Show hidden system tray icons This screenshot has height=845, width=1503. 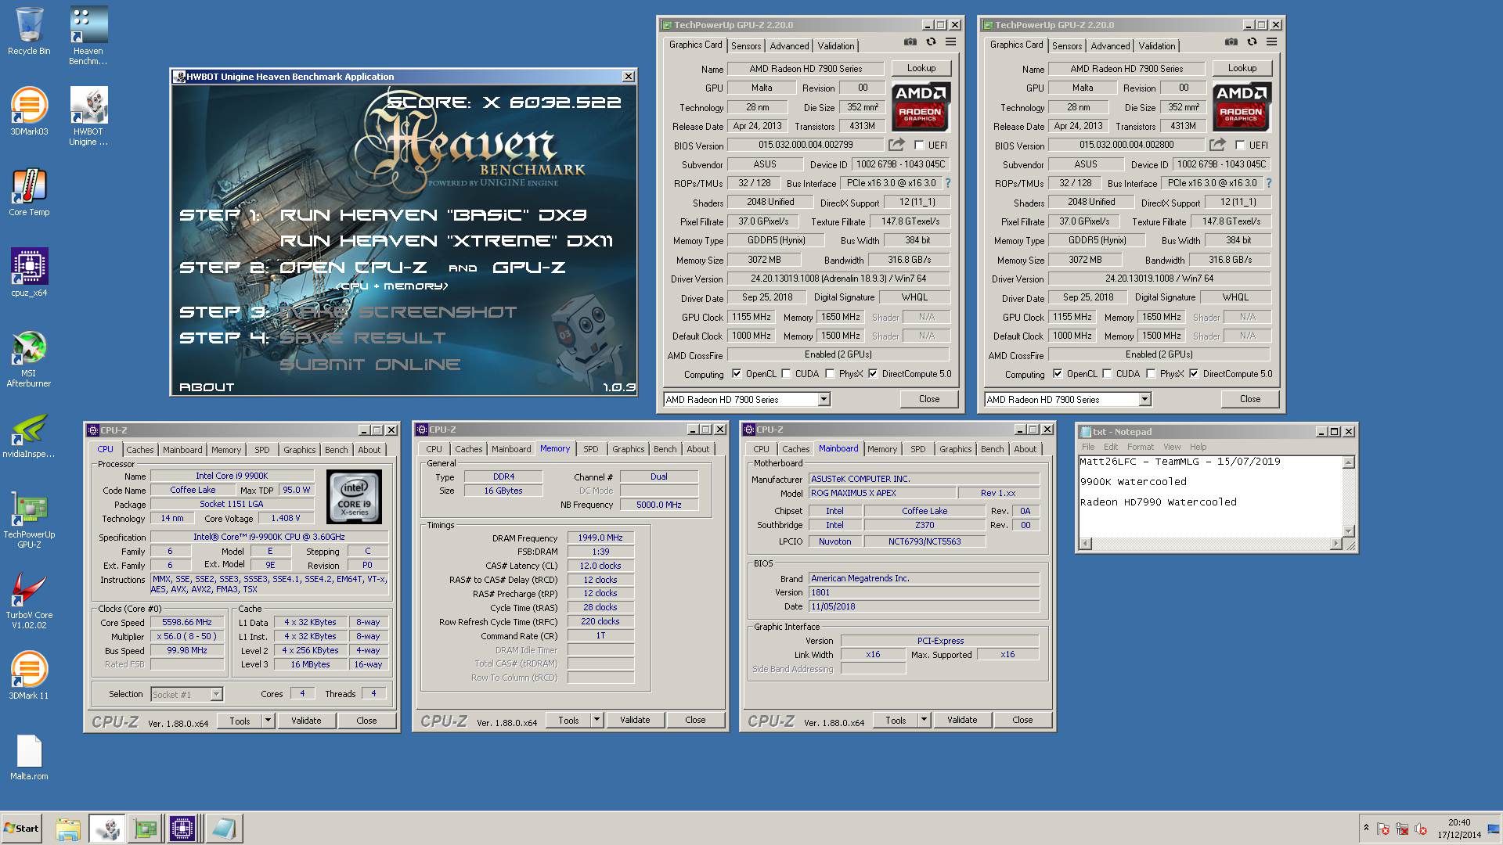pyautogui.click(x=1366, y=828)
